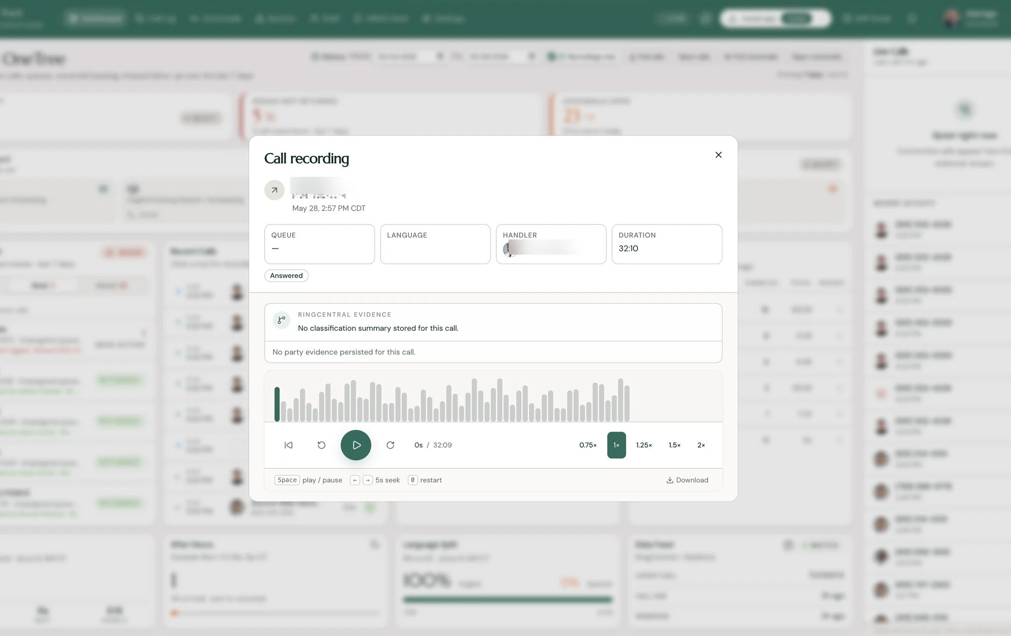1011x636 pixels.
Task: Click the 32:09 total time text
Action: [442, 445]
